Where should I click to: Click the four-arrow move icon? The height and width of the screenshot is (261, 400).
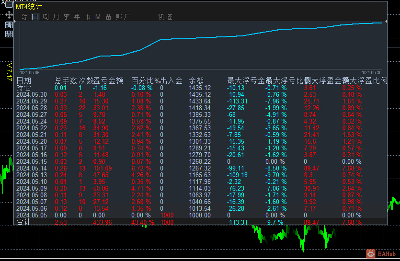(x=9, y=15)
